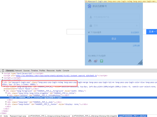This screenshot has width=157, height=117.
Task: Click the 登录百度帐号 dialog title
Action: [100, 6]
